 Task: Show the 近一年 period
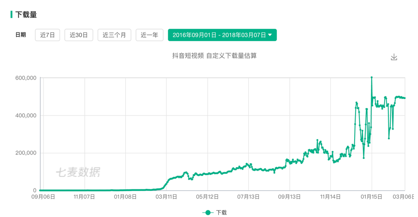pos(149,35)
